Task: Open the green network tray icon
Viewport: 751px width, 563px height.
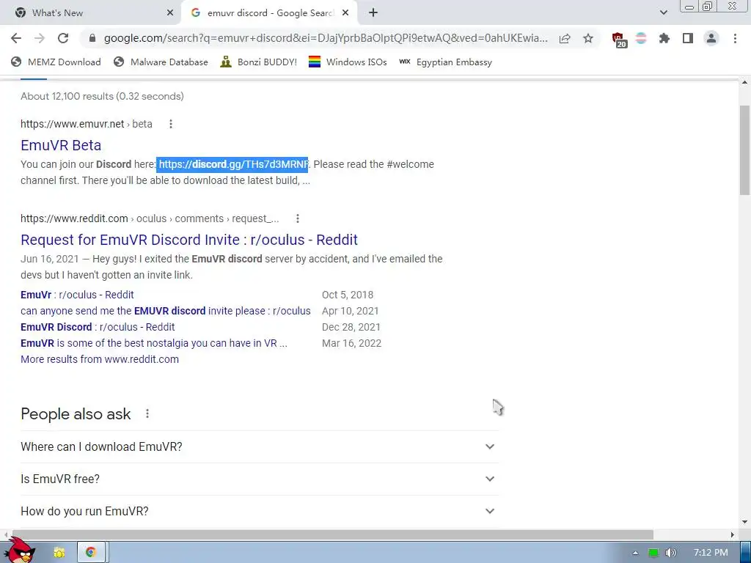Action: (653, 553)
